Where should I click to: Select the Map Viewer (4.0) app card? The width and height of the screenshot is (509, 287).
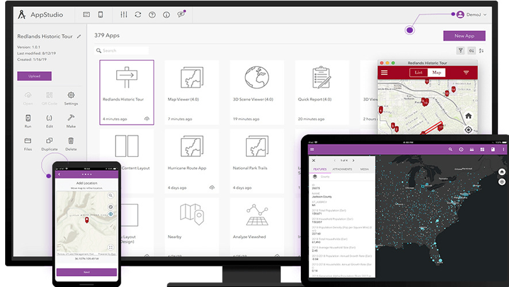pyautogui.click(x=192, y=92)
